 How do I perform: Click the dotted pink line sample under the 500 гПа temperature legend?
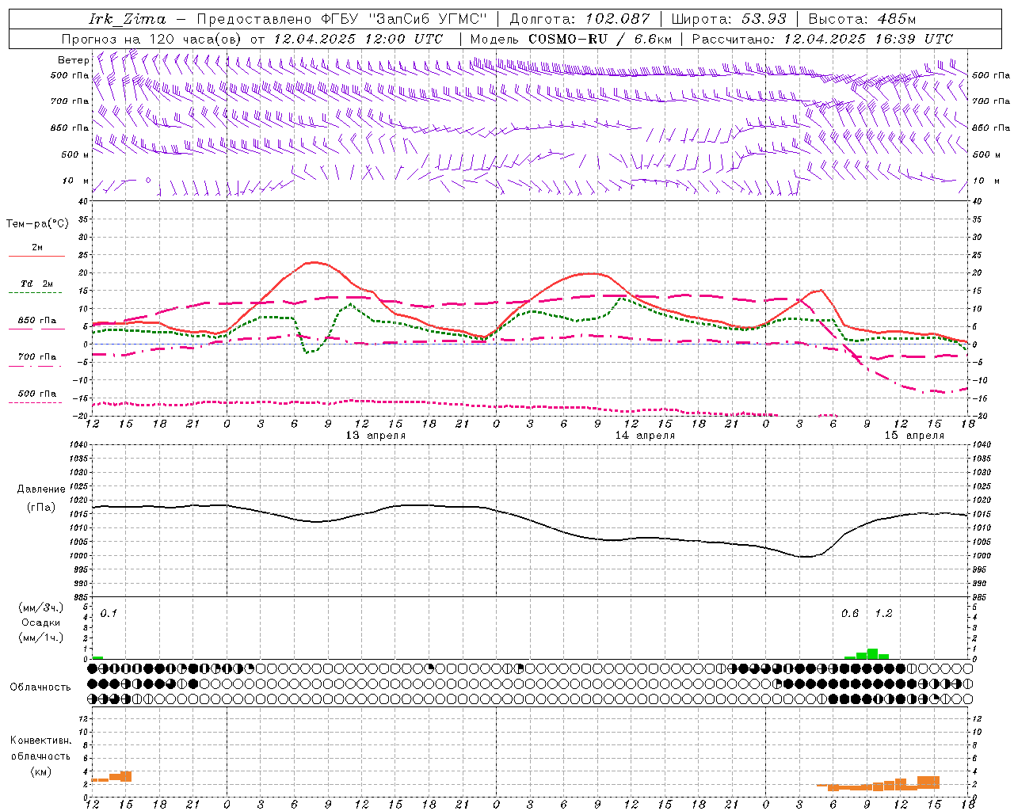click(36, 402)
